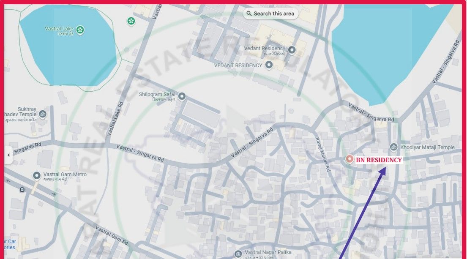Open the Sukhray Mahadev Temple Om icon
This screenshot has height=259, width=467.
(43, 114)
